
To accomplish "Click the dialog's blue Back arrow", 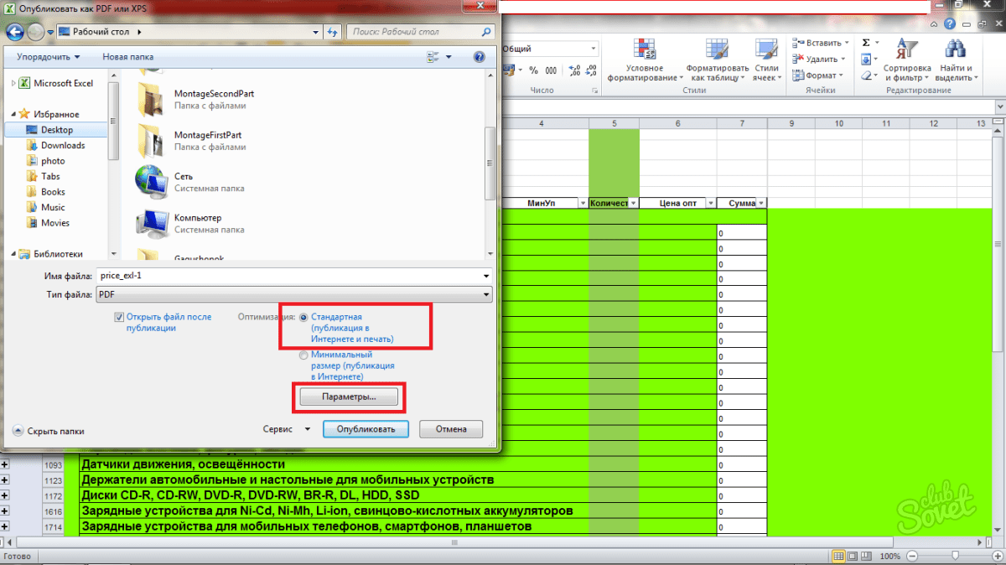I will [15, 32].
